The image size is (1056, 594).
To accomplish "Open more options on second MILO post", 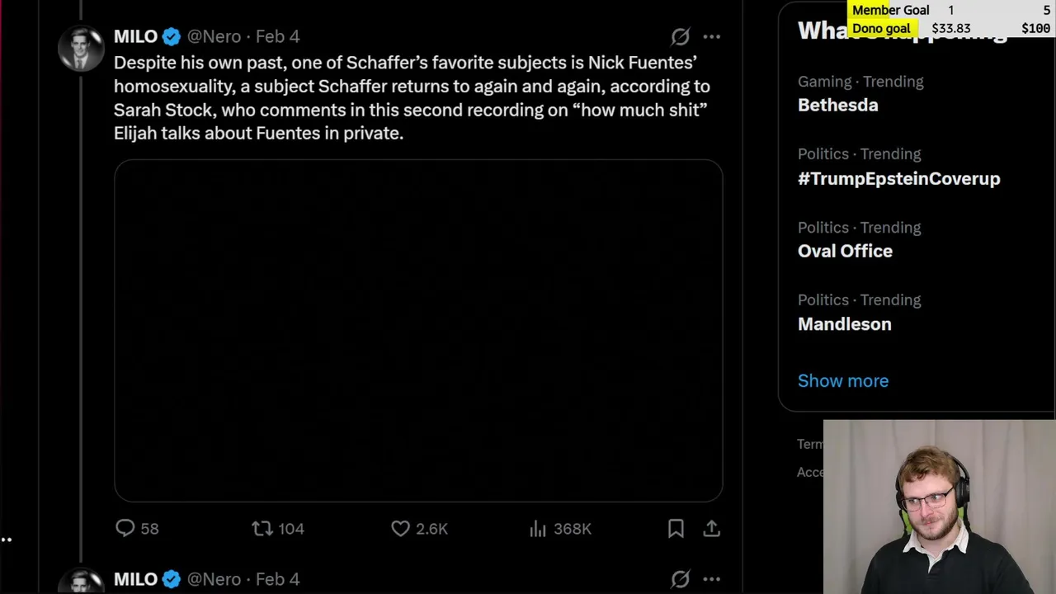I will click(x=711, y=579).
